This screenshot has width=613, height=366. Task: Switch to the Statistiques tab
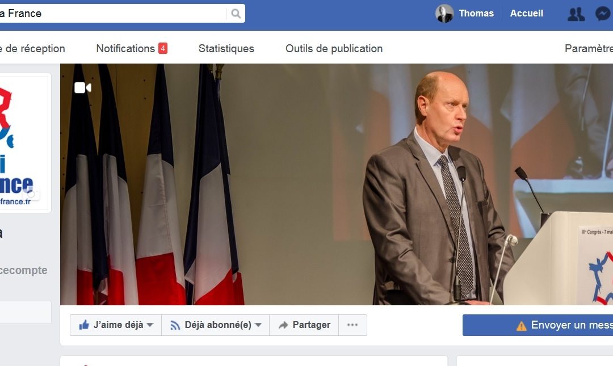pos(226,48)
